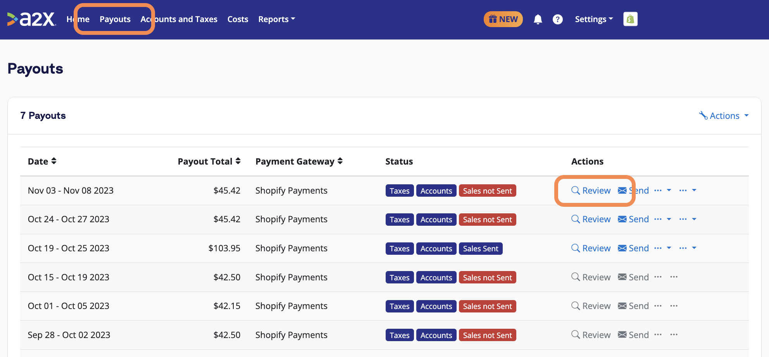
Task: Open the help question mark icon
Action: coord(557,19)
